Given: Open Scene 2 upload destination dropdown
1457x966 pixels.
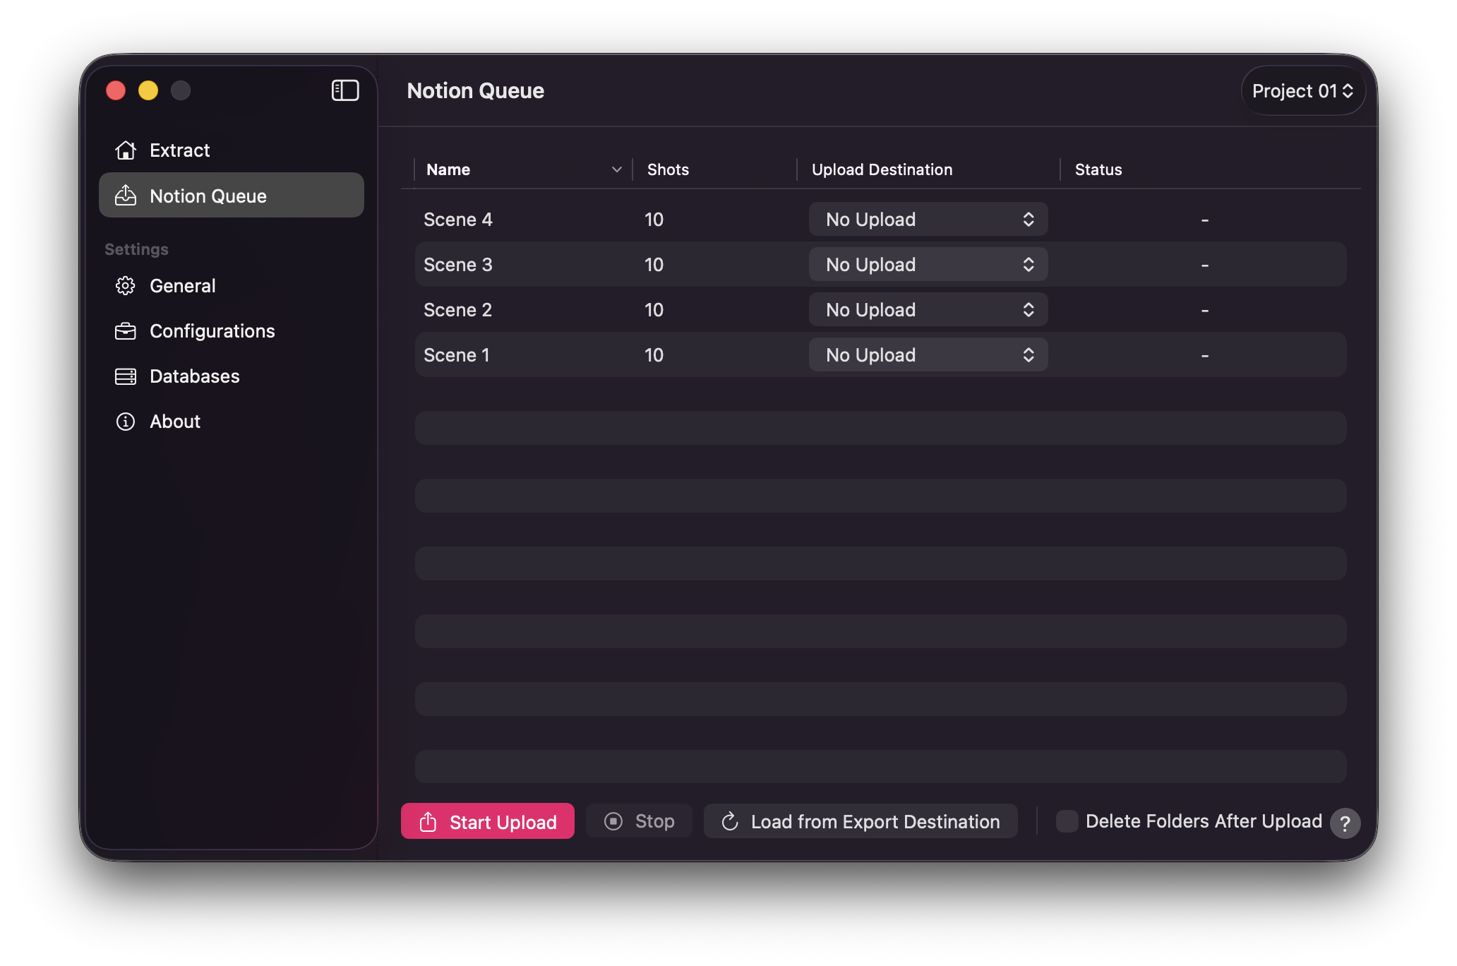Looking at the screenshot, I should tap(928, 310).
